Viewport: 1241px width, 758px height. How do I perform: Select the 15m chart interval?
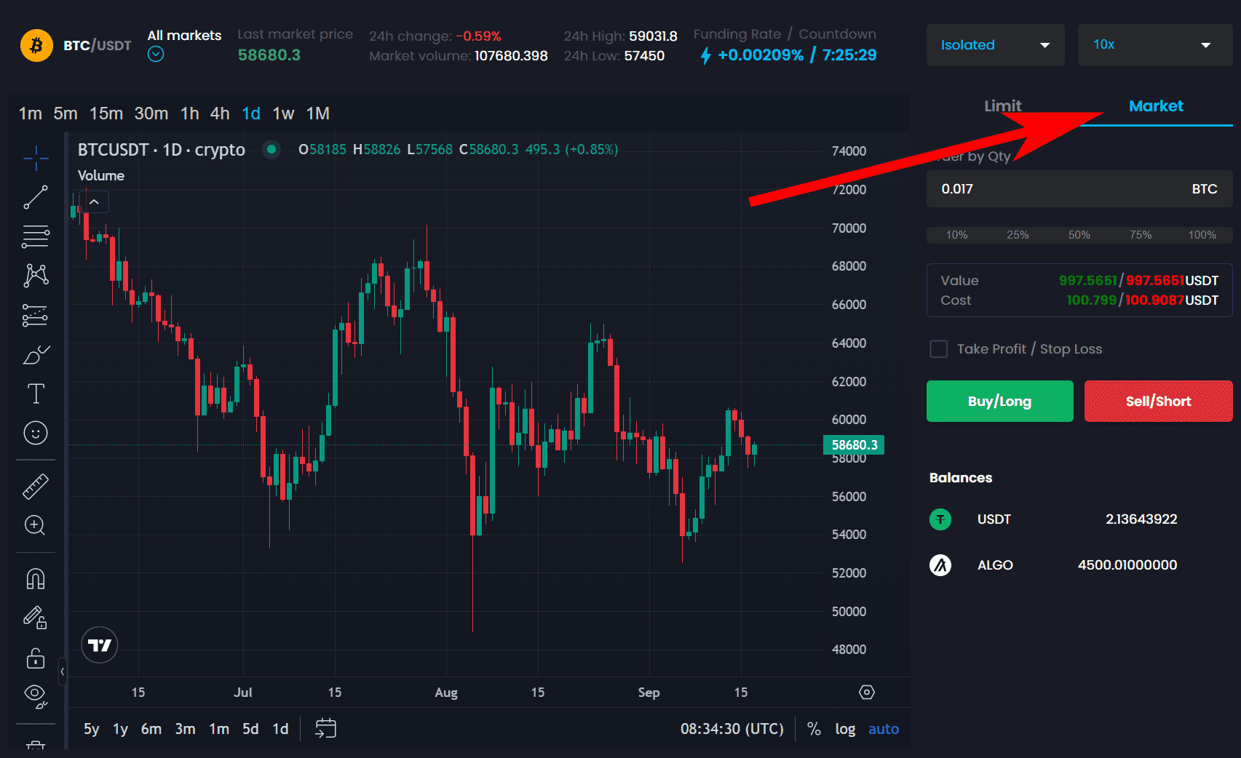tap(106, 113)
